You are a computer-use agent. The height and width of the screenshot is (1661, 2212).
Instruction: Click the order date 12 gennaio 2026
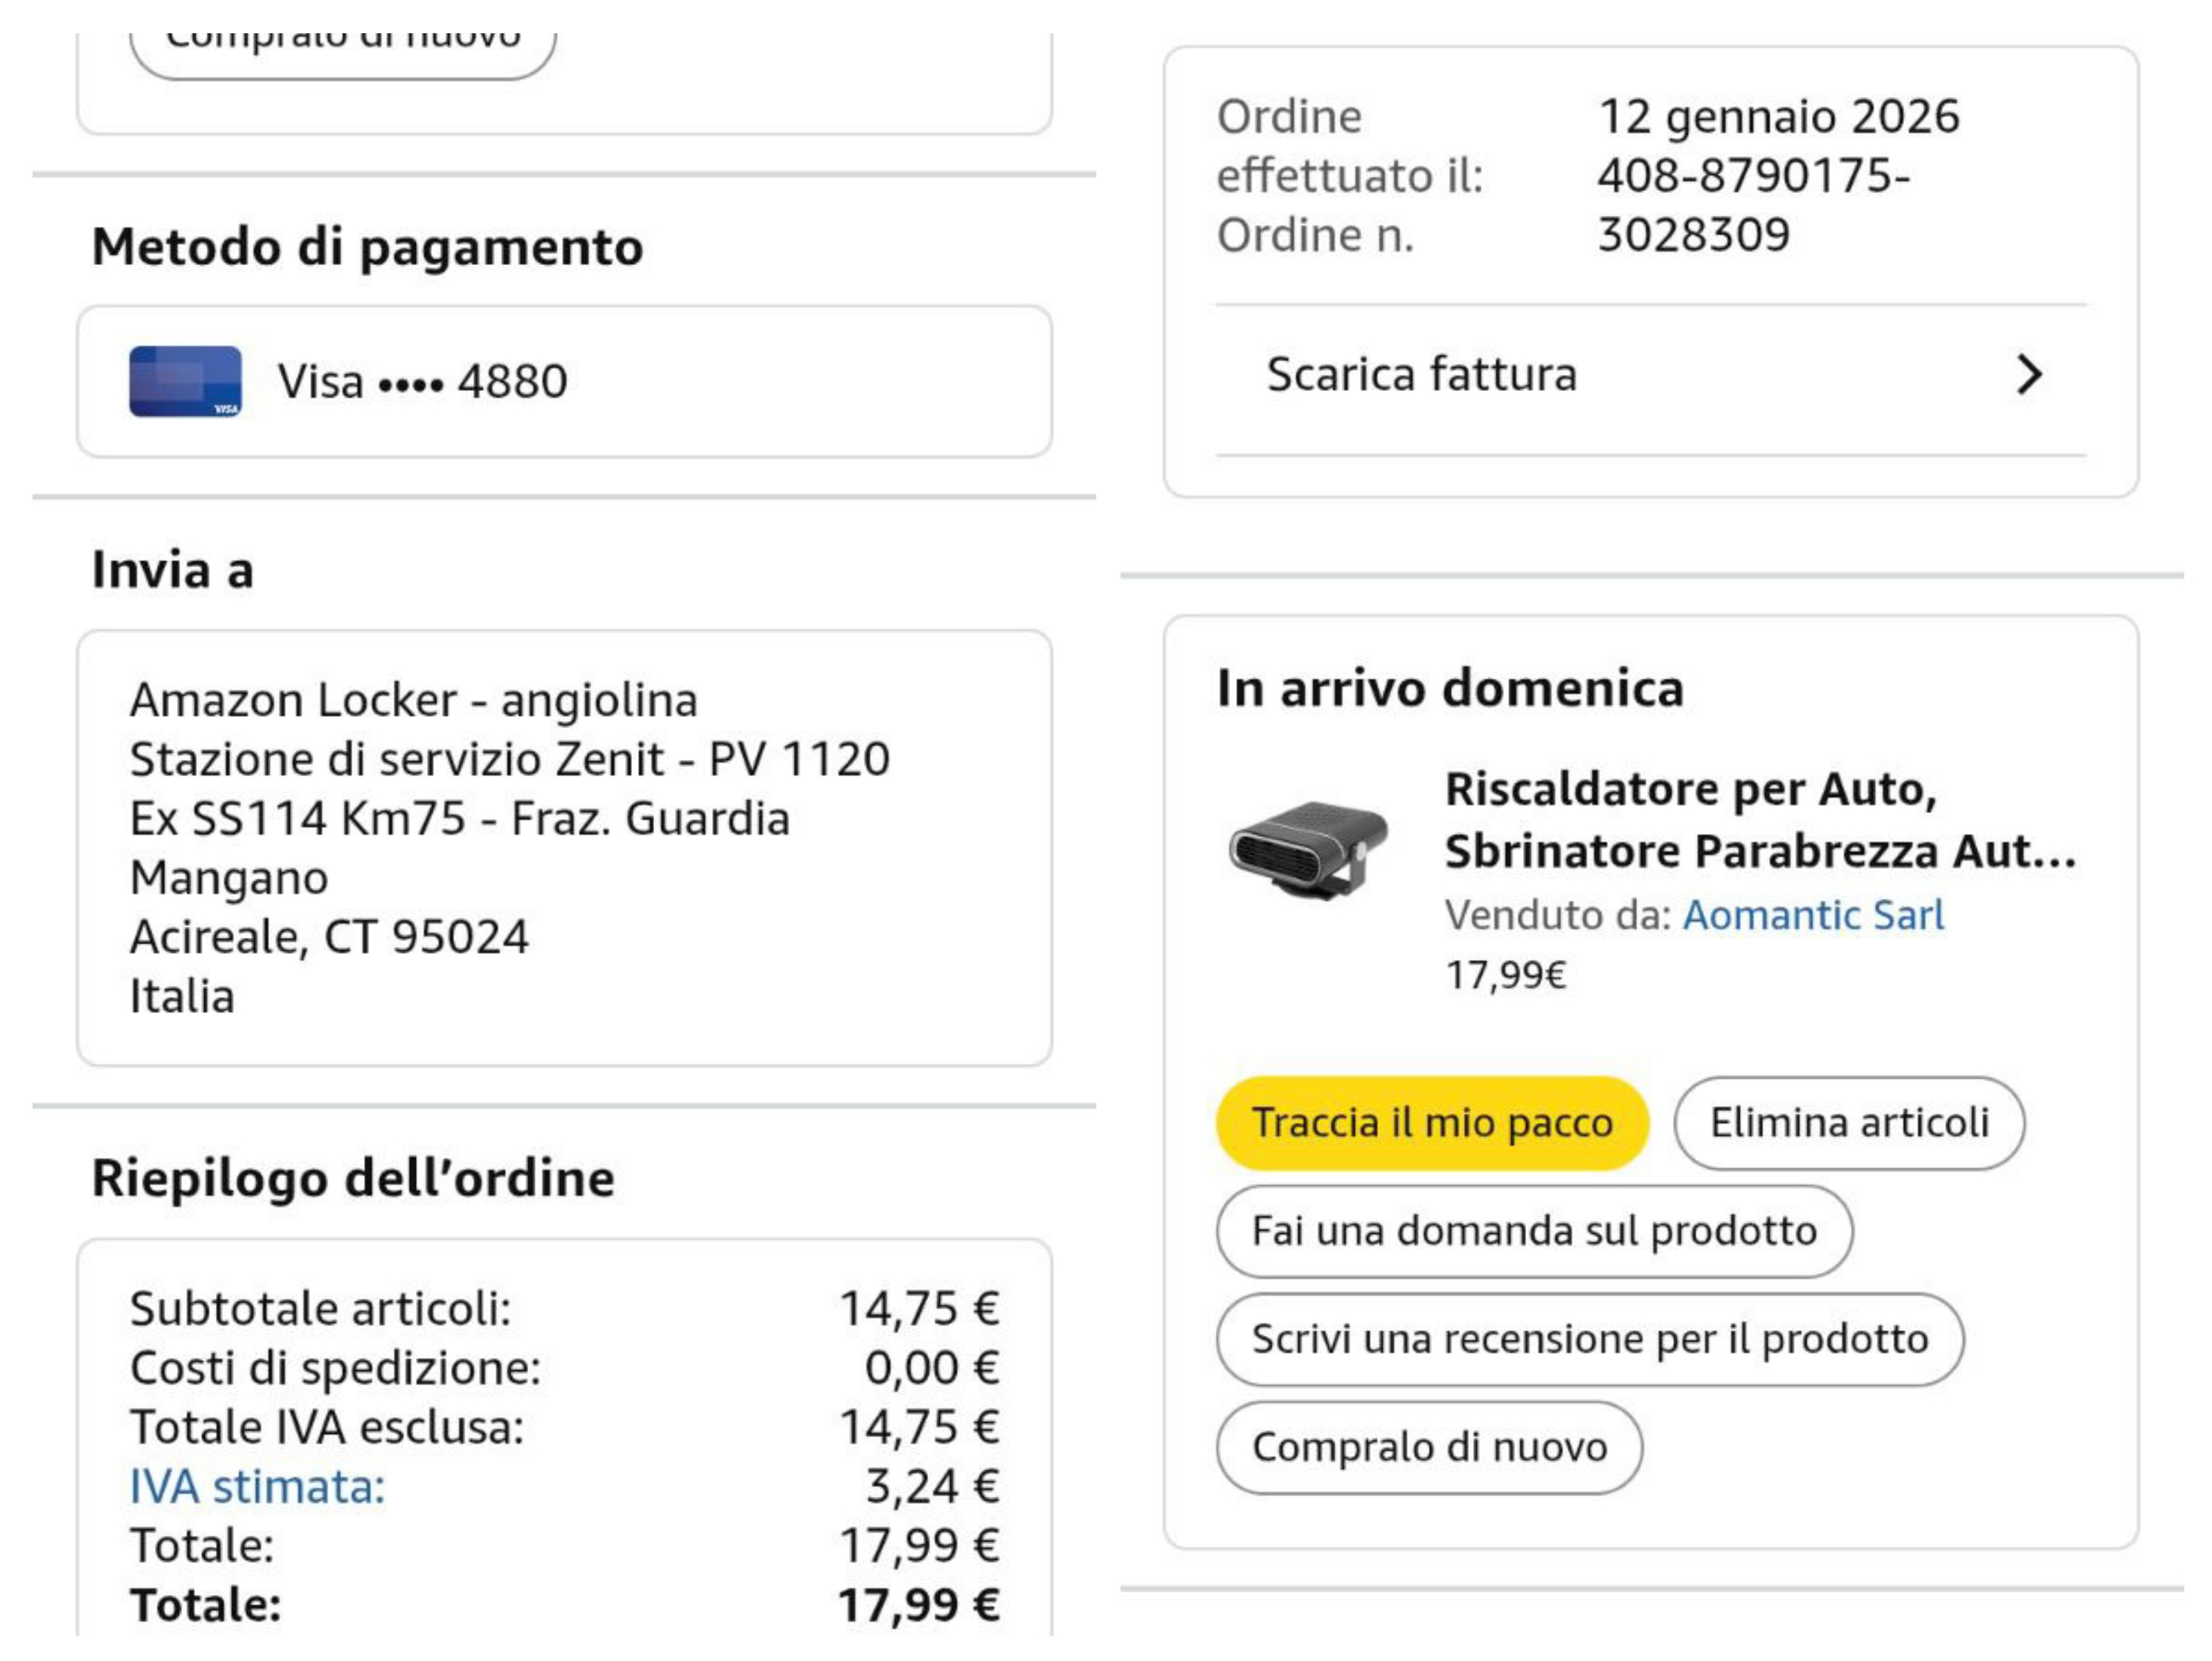[x=1778, y=117]
